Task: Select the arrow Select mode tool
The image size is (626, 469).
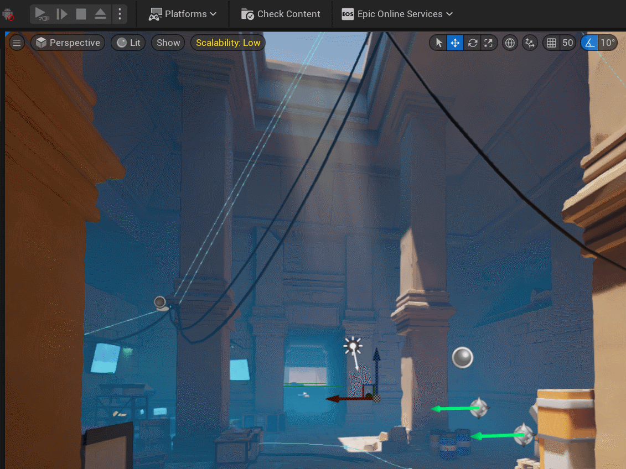Action: point(439,43)
